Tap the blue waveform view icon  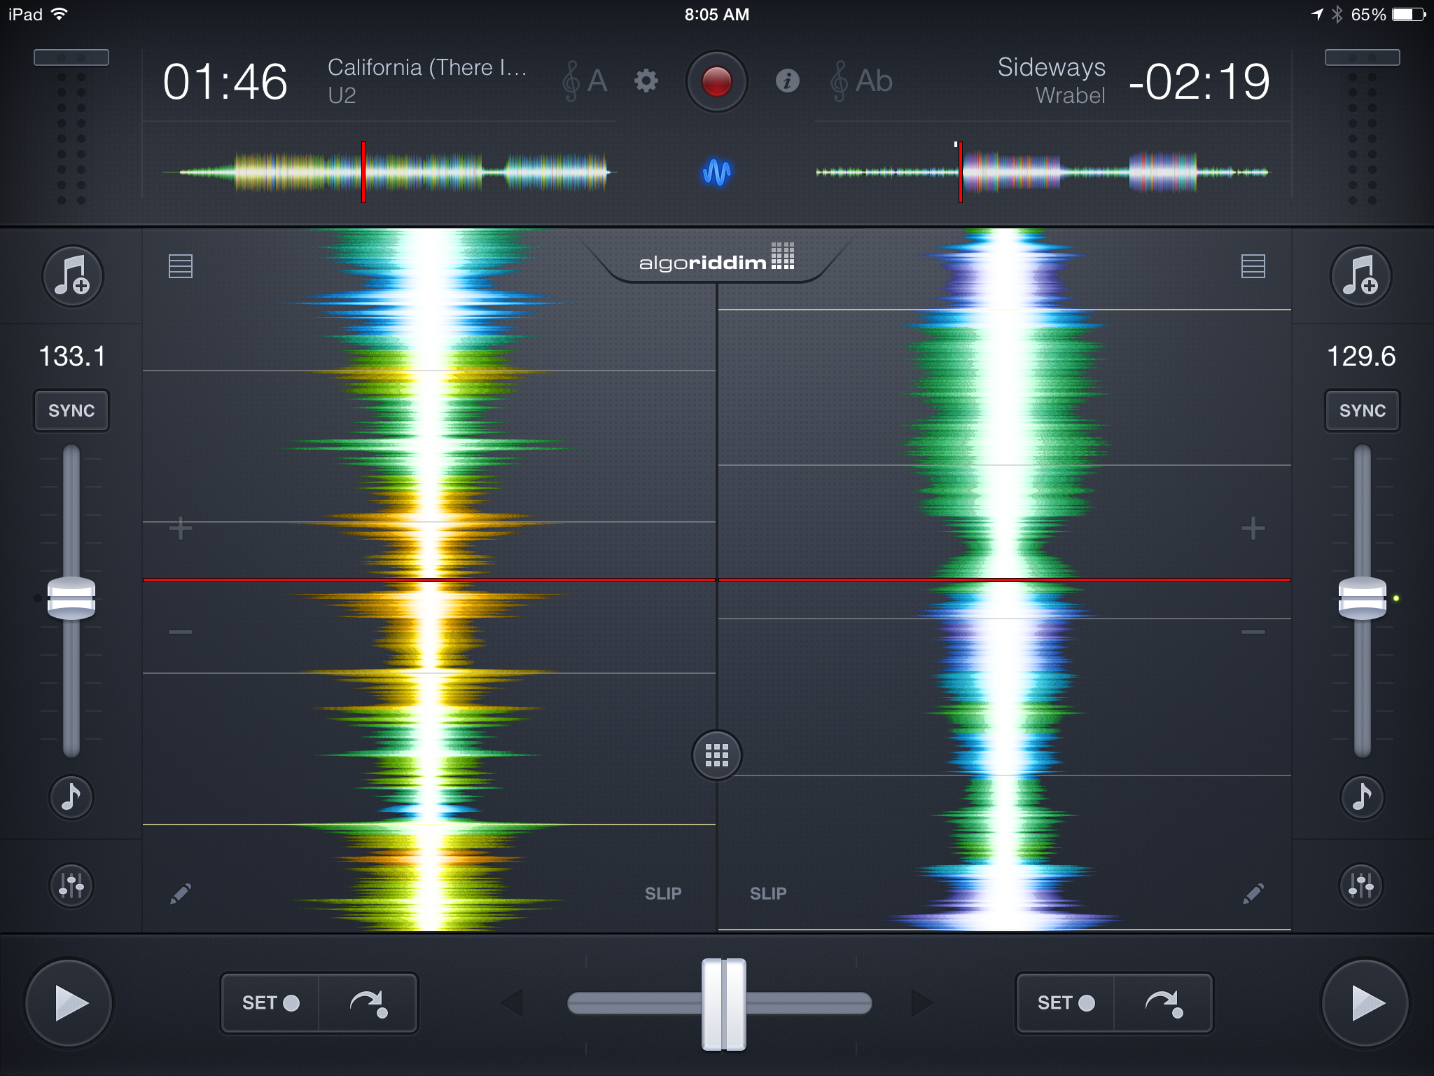coord(716,172)
